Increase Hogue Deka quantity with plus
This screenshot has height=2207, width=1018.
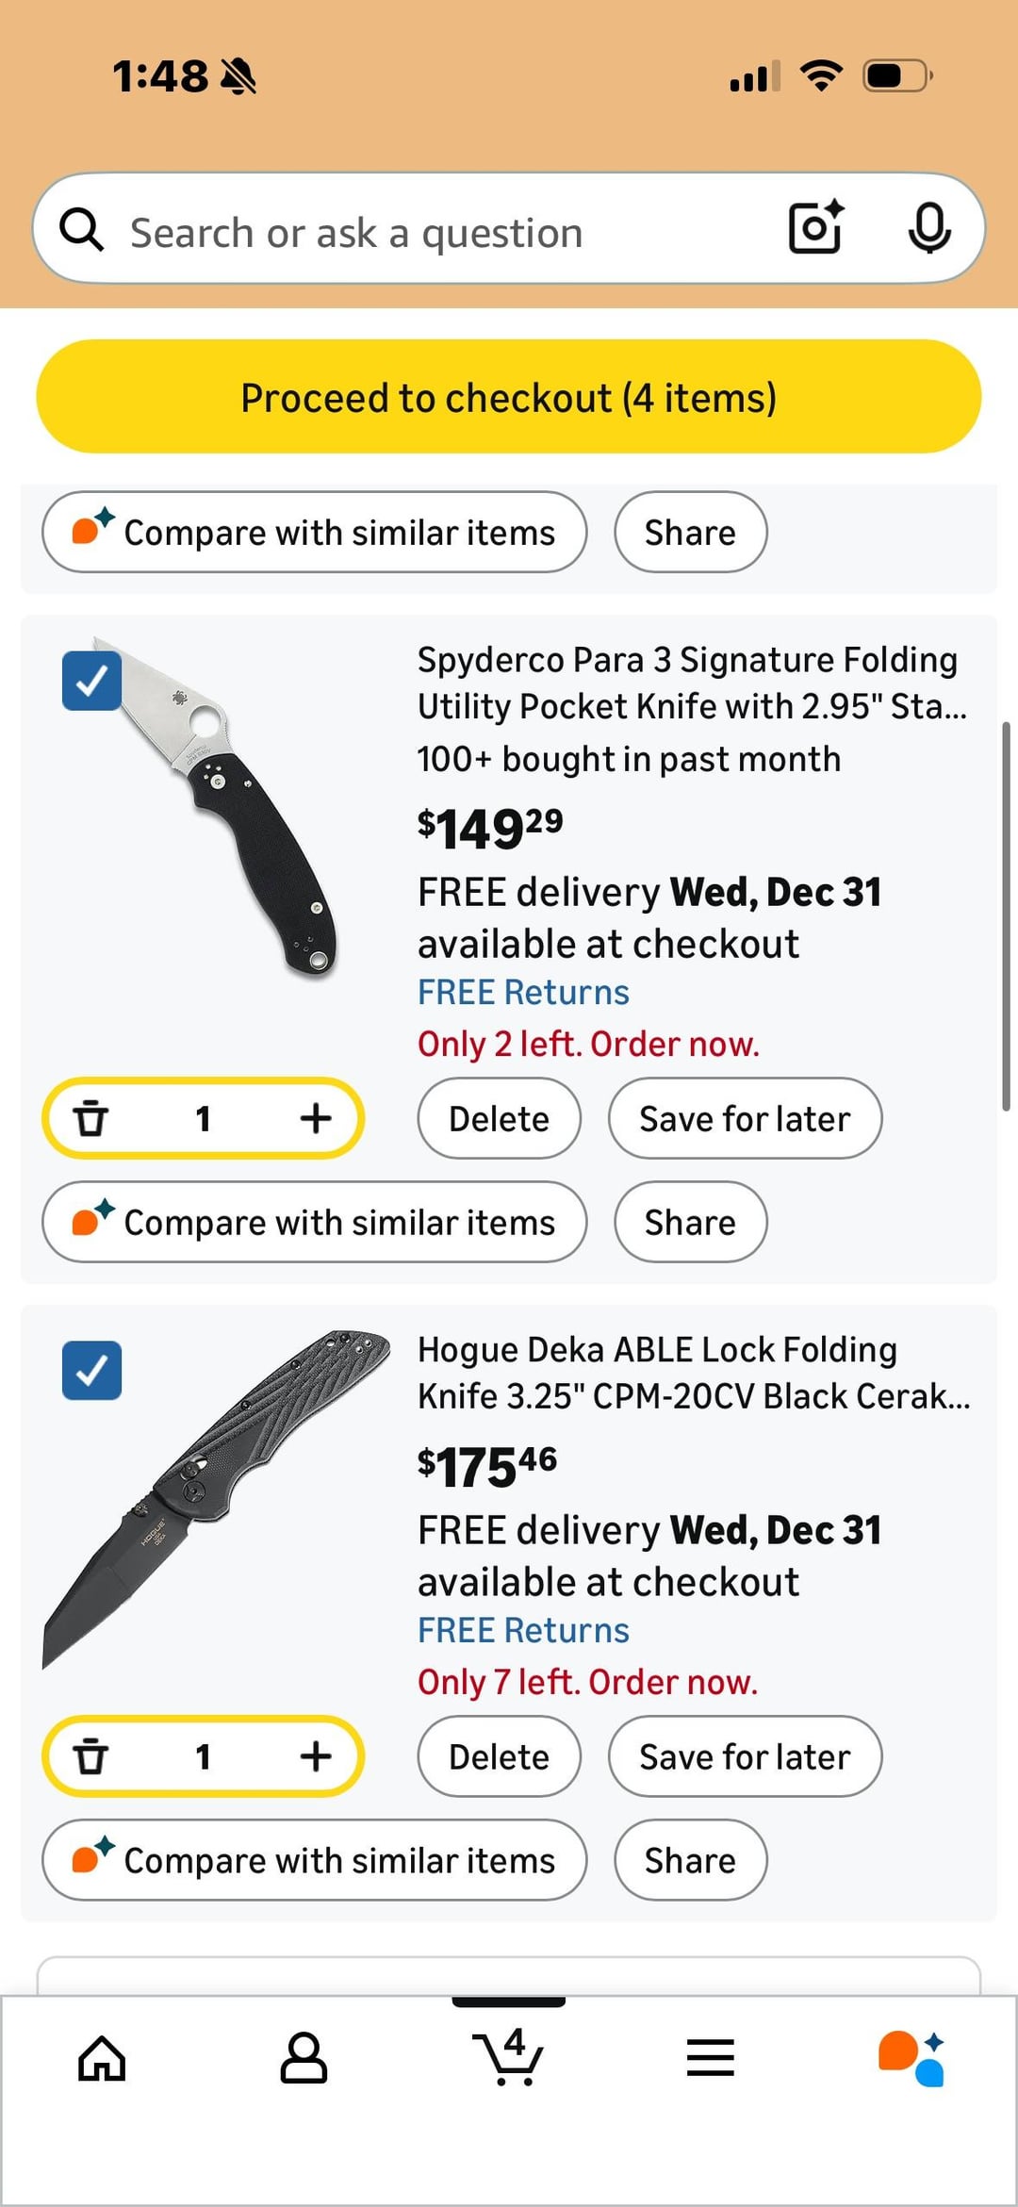[316, 1756]
